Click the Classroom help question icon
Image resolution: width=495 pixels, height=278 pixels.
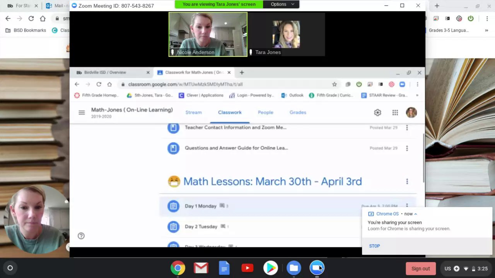coord(81,236)
